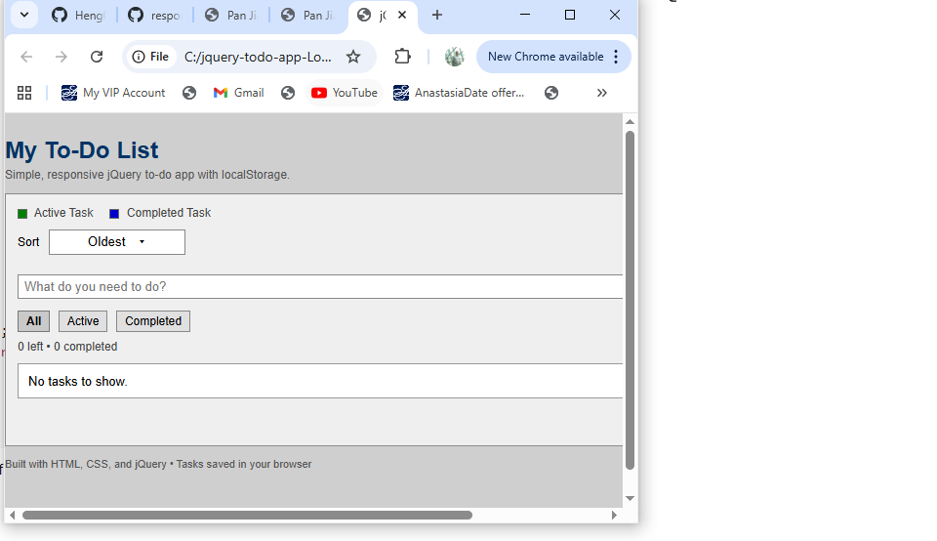937x541 pixels.
Task: Switch to the Heng GitHub tab
Action: coord(78,15)
